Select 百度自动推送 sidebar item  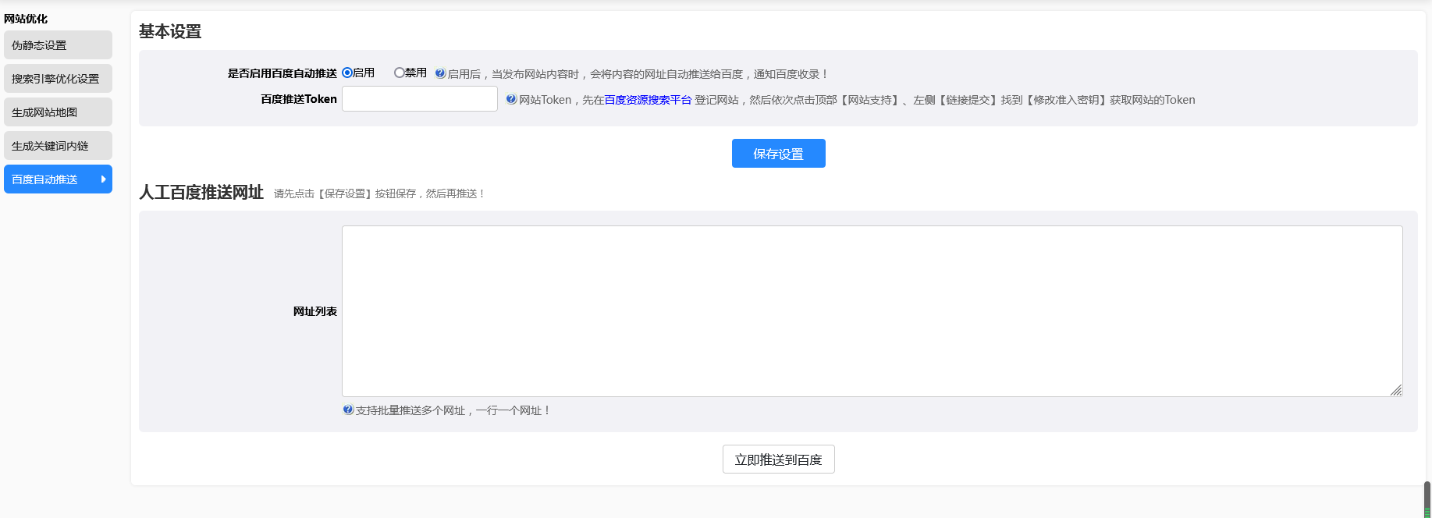tap(58, 179)
